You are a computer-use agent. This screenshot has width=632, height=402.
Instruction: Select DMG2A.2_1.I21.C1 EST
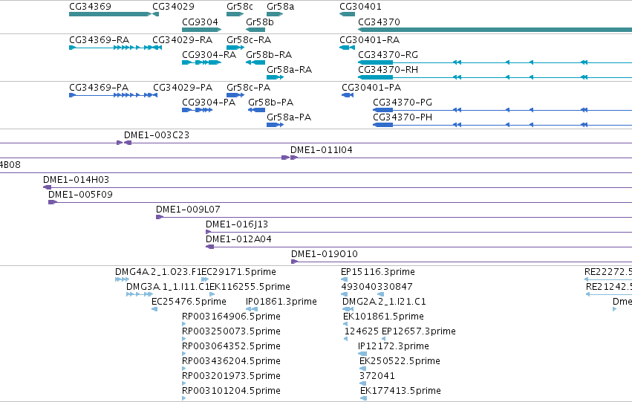[x=348, y=309]
